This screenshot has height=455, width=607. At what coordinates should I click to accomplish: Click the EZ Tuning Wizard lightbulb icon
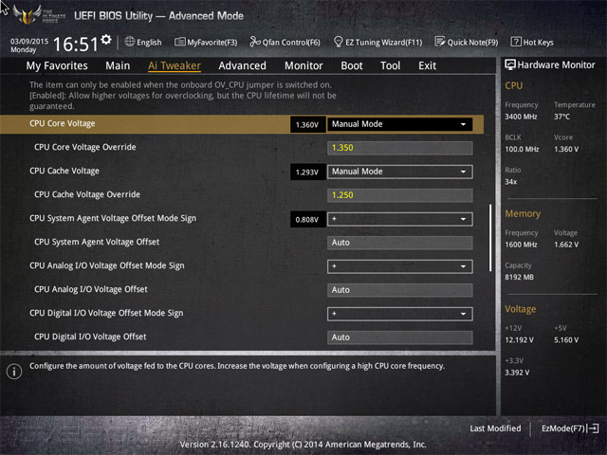(338, 42)
